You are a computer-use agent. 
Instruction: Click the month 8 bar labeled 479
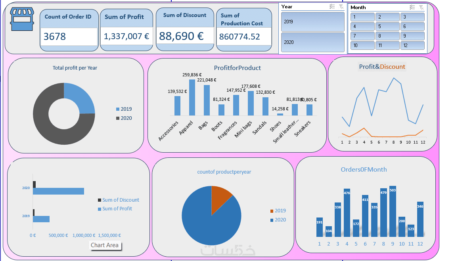click(x=383, y=213)
